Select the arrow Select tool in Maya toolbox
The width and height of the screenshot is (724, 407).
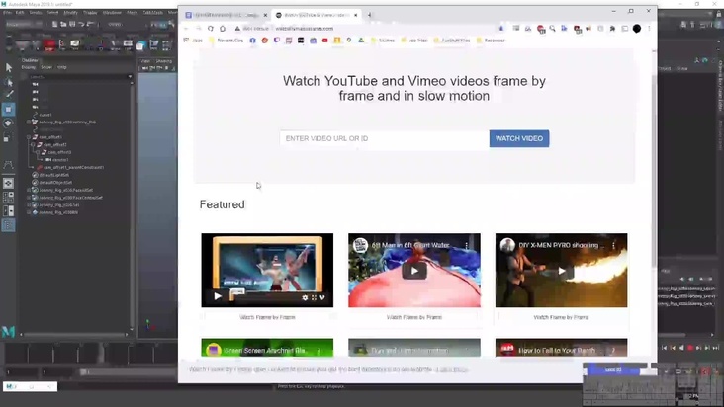pos(9,67)
